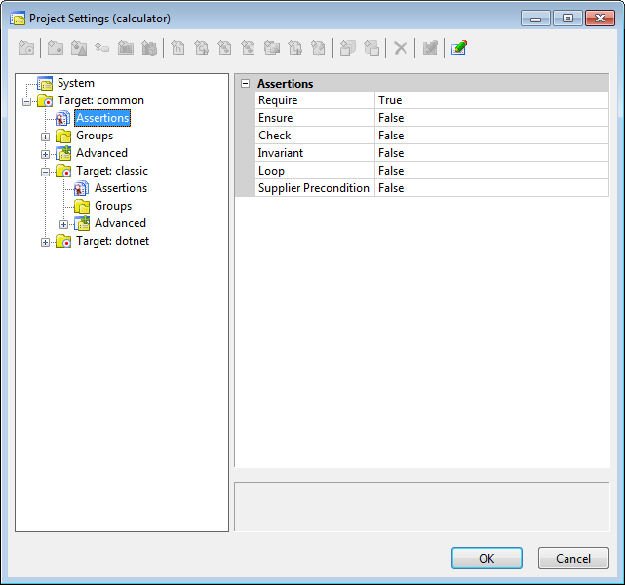
Task: Click the X delete icon in toolbar
Action: pos(400,48)
